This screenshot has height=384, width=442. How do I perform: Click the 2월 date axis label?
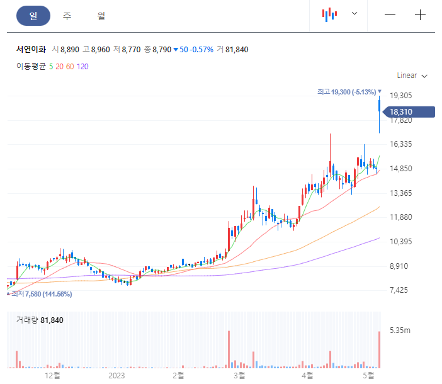178,376
